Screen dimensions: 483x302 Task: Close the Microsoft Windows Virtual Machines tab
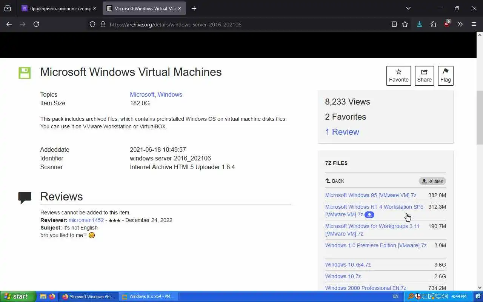(x=180, y=8)
